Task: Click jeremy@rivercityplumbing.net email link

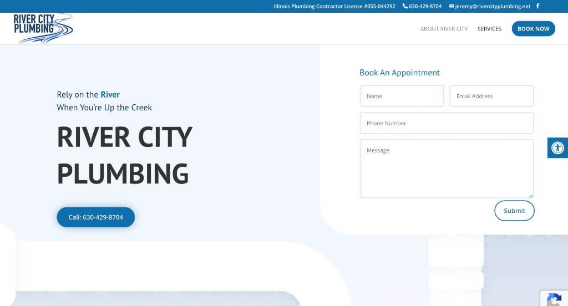Action: (x=493, y=6)
